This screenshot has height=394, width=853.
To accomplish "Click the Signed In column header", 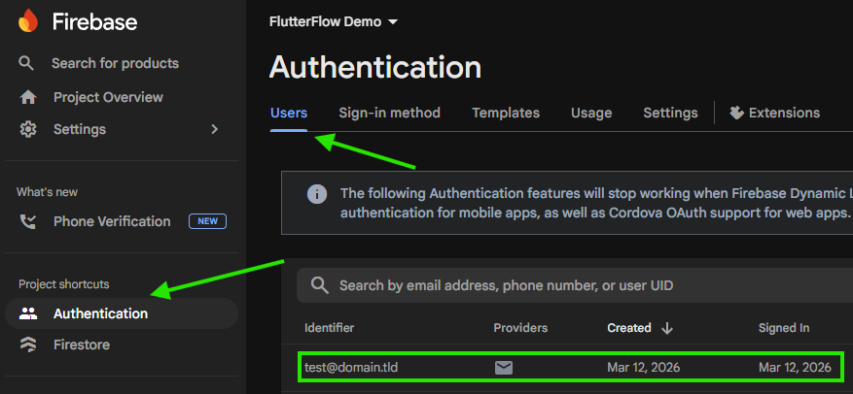I will 784,328.
